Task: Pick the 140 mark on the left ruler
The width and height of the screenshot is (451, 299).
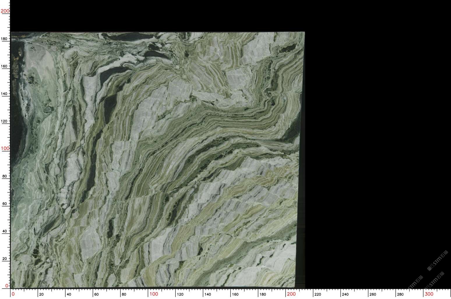Action: point(5,94)
